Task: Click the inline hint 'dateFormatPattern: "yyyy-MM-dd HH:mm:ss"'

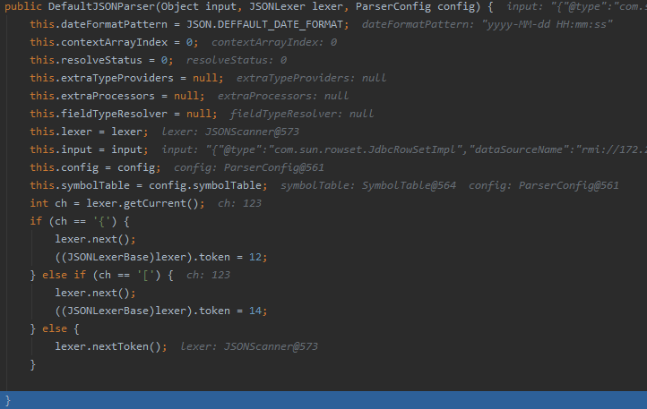Action: (487, 25)
